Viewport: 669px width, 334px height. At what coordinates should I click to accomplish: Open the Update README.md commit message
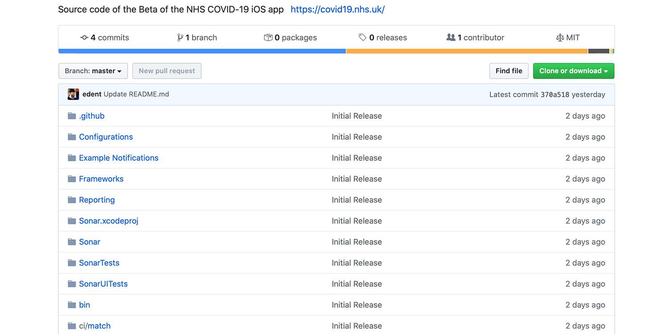coord(136,94)
